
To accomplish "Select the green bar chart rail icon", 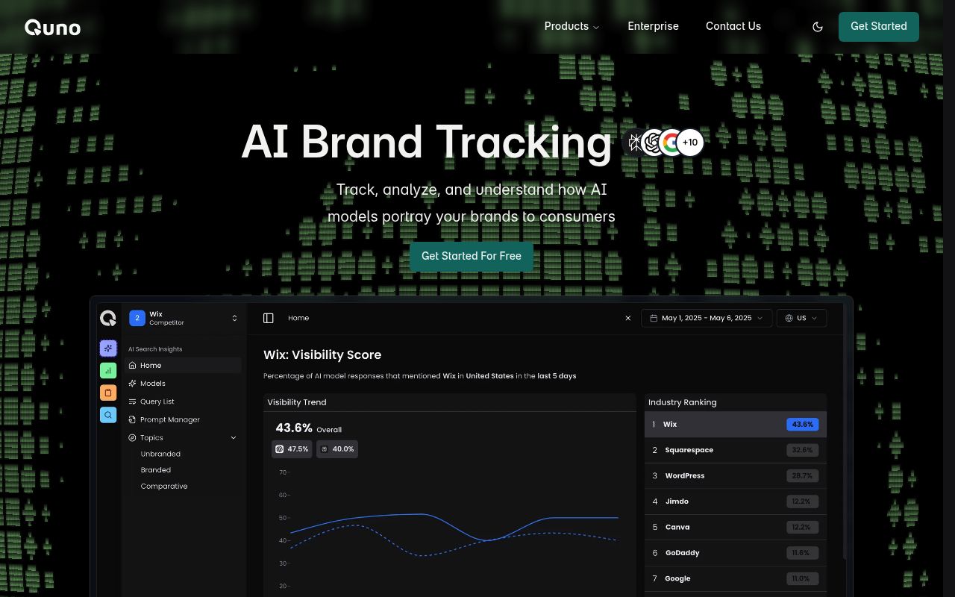I will tap(108, 370).
